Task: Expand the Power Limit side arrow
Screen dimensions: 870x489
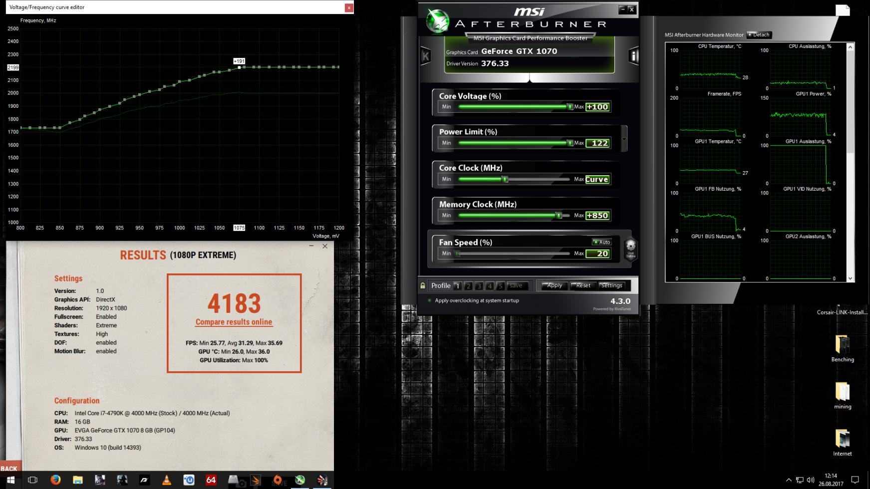Action: point(624,138)
